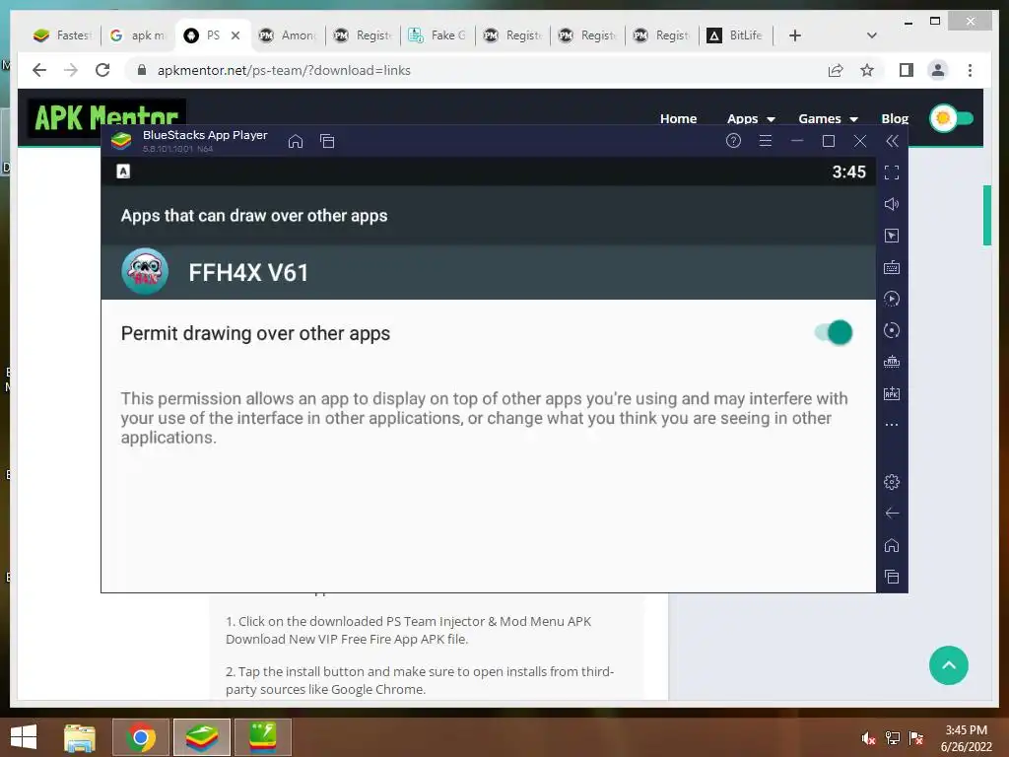This screenshot has width=1009, height=757.
Task: Click BlueStacks sidebar back arrow
Action: (x=891, y=513)
